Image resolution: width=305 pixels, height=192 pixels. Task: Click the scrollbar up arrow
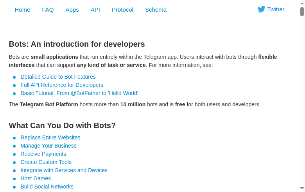pyautogui.click(x=302, y=3)
